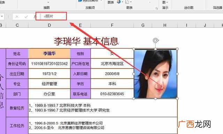The image size is (223, 134).
Task: Select column C header
Action: 17,25
